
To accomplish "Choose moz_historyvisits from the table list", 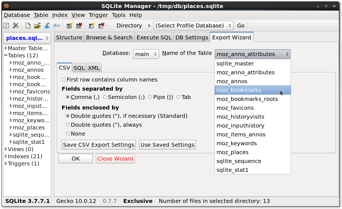I will pos(253,117).
